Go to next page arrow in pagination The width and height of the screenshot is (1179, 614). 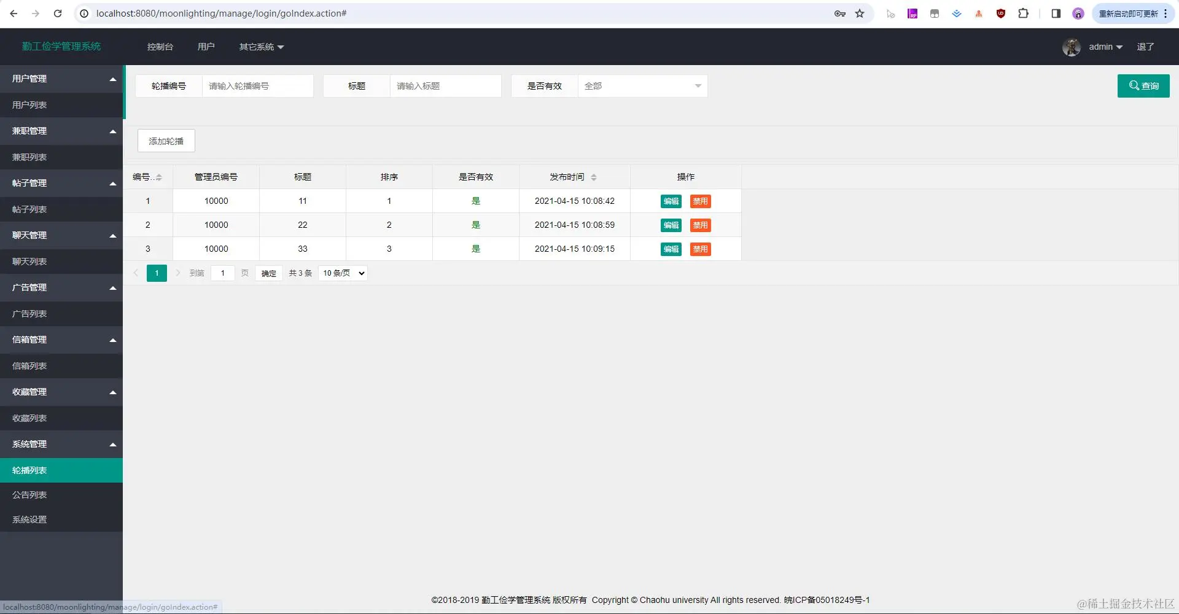tap(178, 273)
